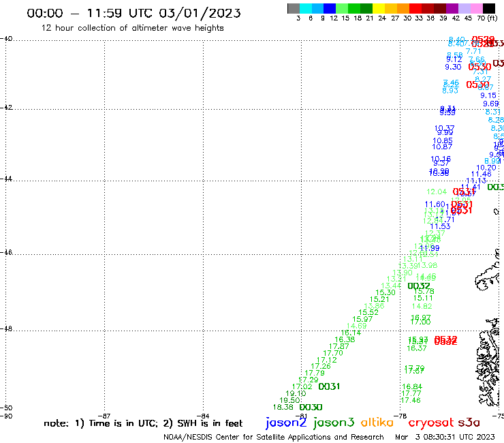Viewport: 504px width, 443px height.
Task: Click the cryosat satellite label
Action: [431, 423]
